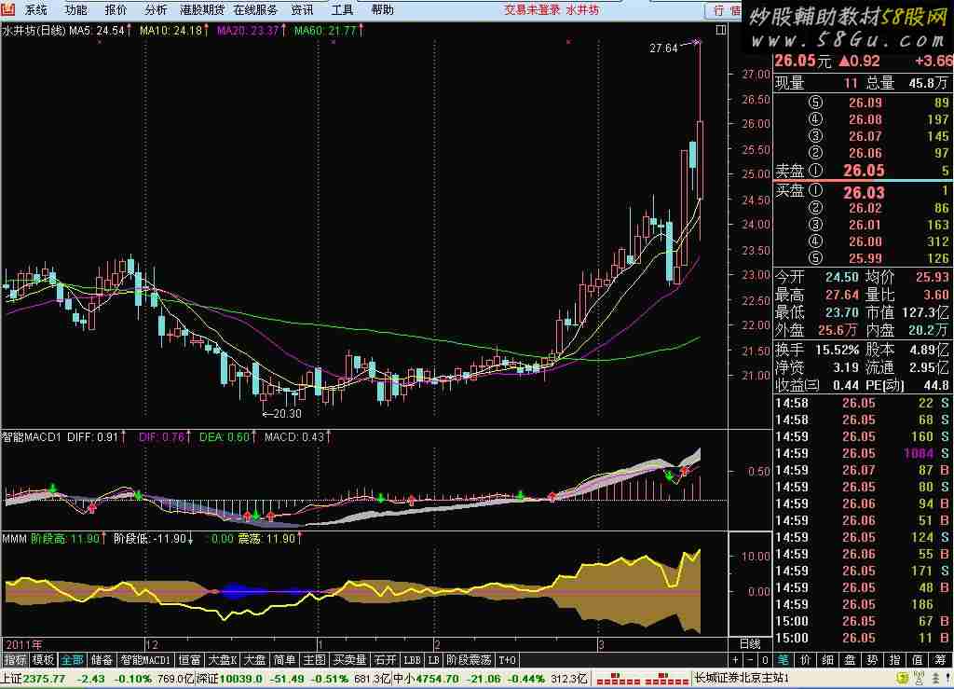This screenshot has height=689, width=954.
Task: Click the 2011年 date axis label
Action: click(24, 644)
